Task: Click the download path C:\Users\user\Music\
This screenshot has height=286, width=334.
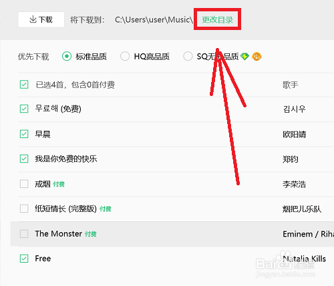Action: [154, 20]
